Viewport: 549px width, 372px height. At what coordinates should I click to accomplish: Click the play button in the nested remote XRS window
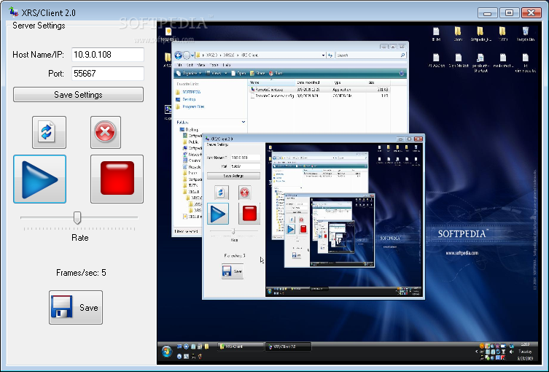[218, 214]
